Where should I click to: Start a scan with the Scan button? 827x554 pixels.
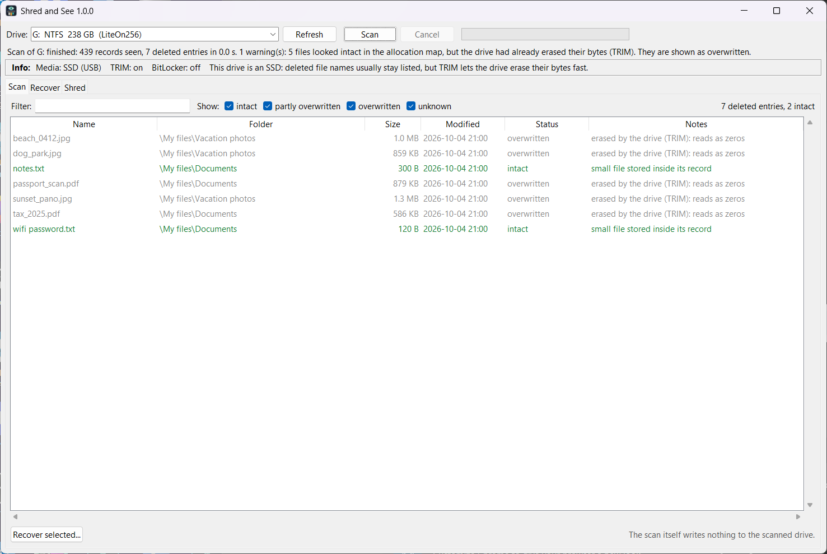point(370,34)
